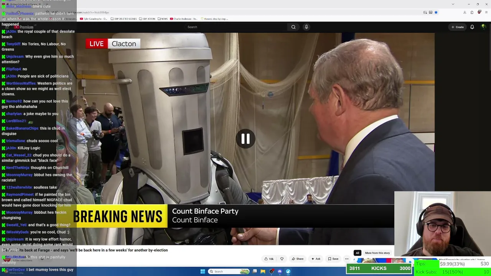Select the All filter chip

point(357,253)
